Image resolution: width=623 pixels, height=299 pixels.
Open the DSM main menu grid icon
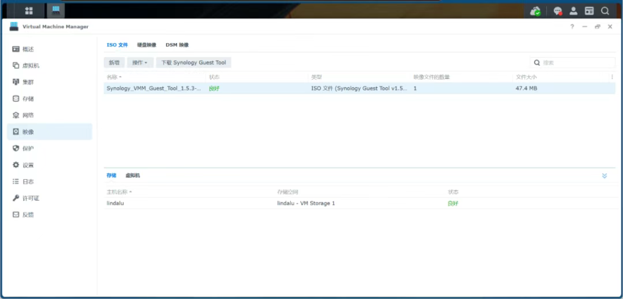pos(29,11)
